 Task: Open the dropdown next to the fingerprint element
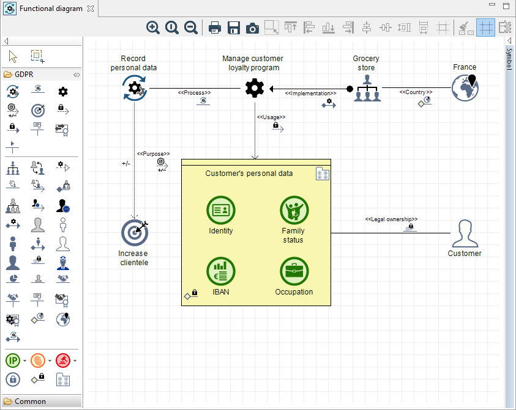49,361
